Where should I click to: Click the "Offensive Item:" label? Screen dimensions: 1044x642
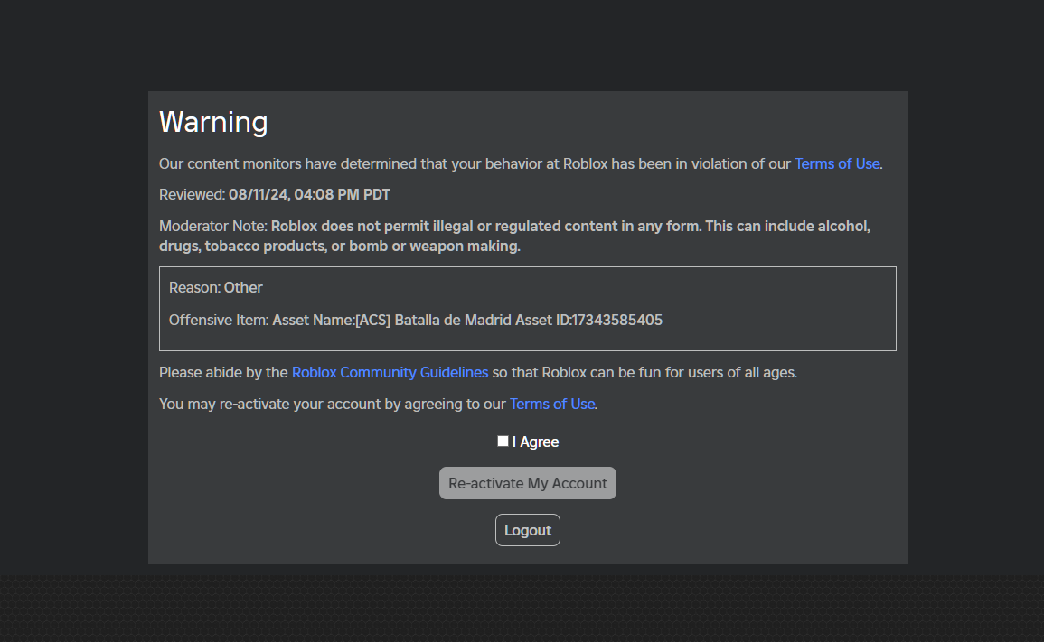(x=219, y=320)
